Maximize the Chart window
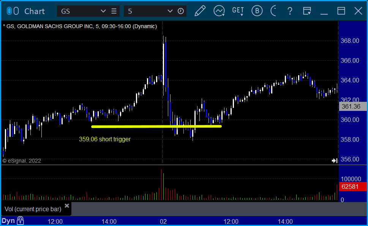368x226 pixels. tap(341, 11)
